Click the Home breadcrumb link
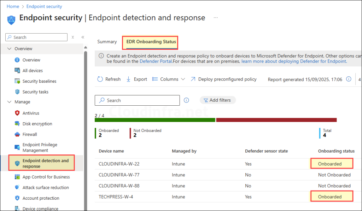Viewport: 362px width, 211px height. pyautogui.click(x=13, y=6)
